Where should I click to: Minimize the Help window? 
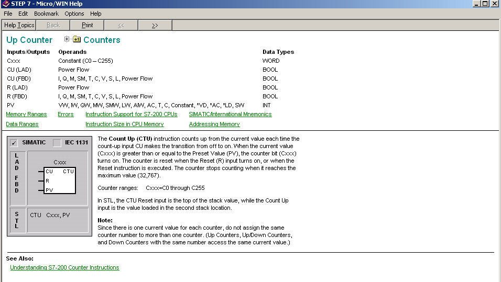point(476,4)
